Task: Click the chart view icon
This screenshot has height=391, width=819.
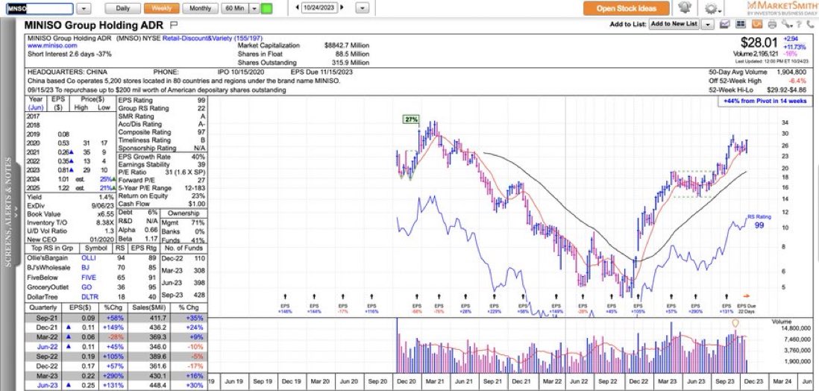Action: tap(724, 24)
